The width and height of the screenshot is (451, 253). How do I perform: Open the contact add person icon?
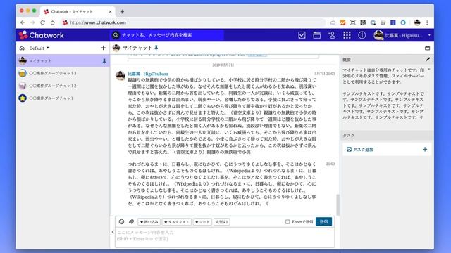[332, 35]
